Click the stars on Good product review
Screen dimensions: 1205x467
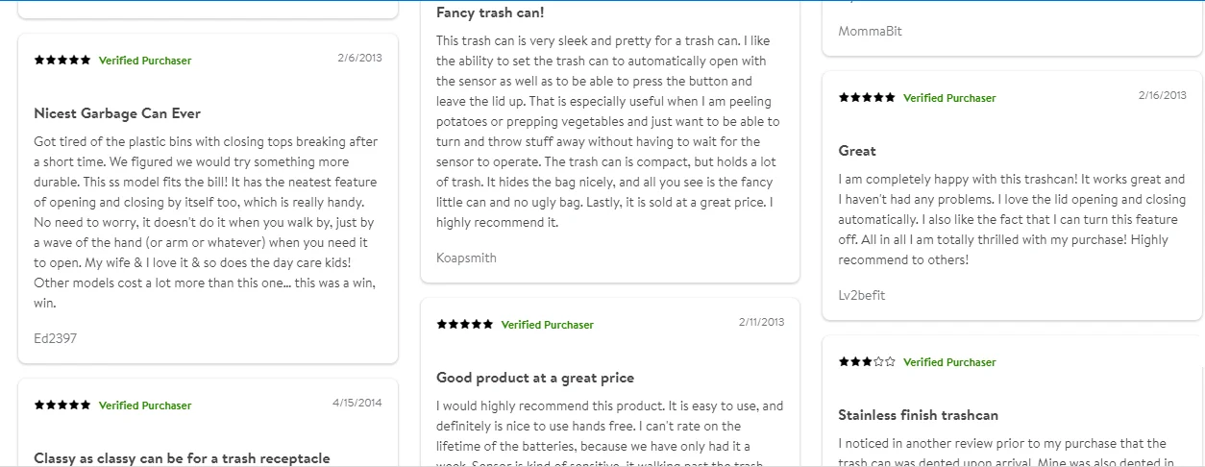(465, 324)
